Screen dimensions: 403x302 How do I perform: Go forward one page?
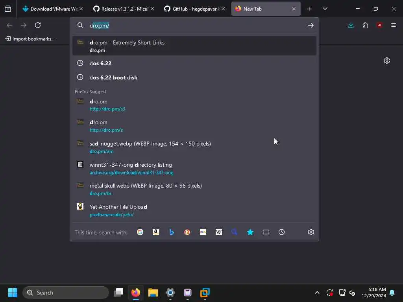click(24, 25)
